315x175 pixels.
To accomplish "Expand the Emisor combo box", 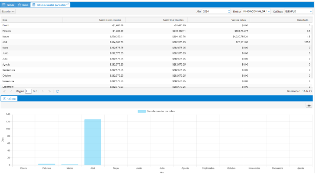I will tap(269, 11).
